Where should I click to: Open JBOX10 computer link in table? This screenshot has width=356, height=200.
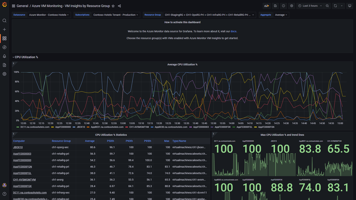pos(18,147)
